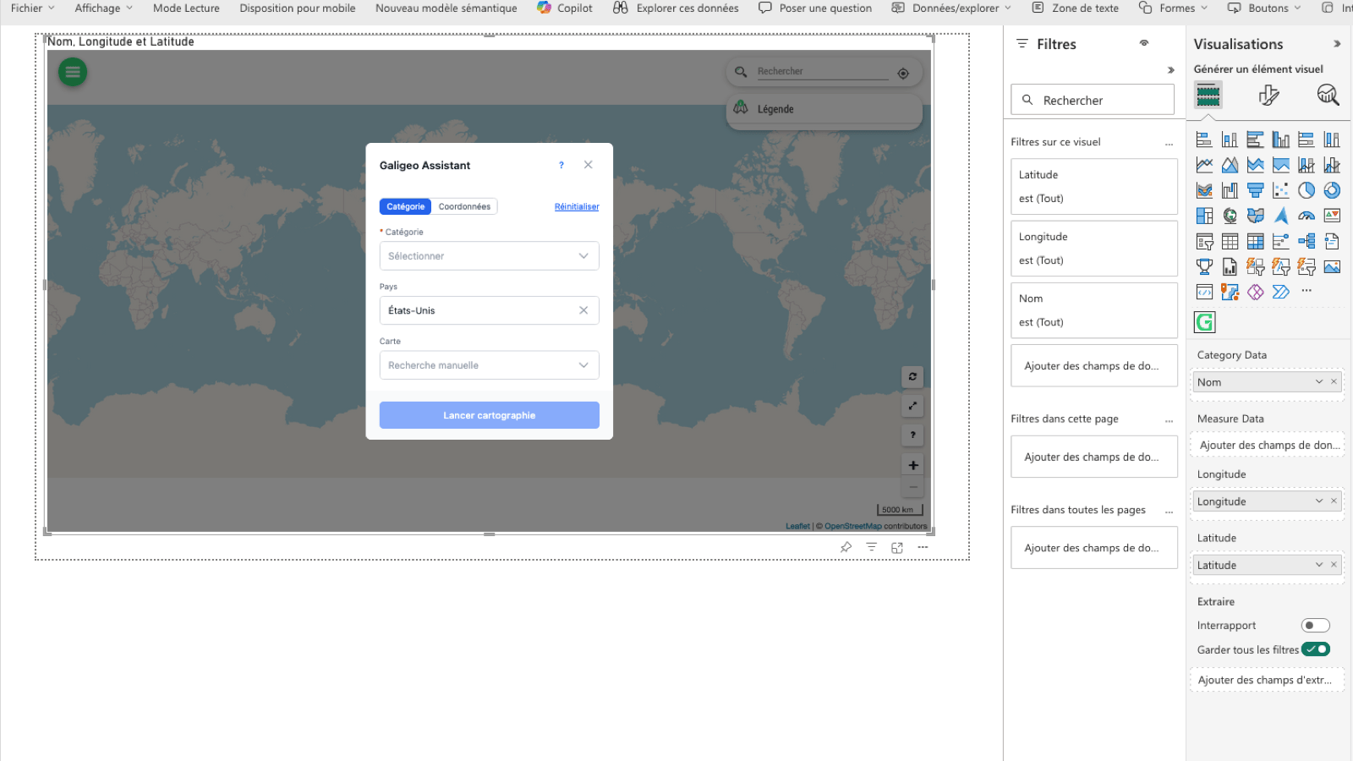The image size is (1353, 761).
Task: Select the treemap visual
Action: [x=1204, y=215]
